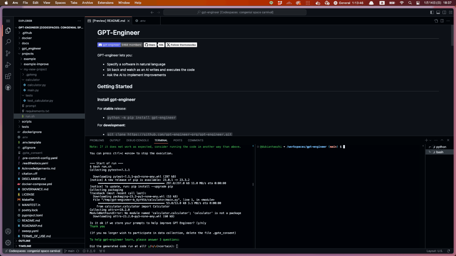
Task: Switch to the .env editor tab
Action: pos(143,21)
